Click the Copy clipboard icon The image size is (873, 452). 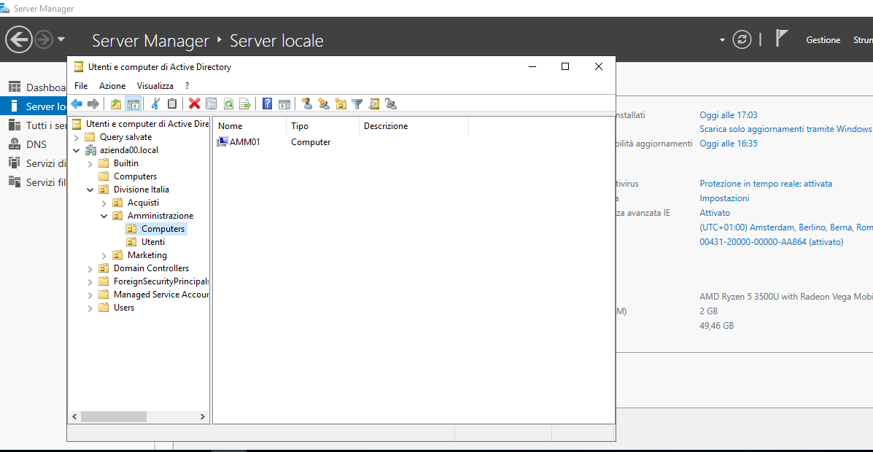(x=172, y=104)
